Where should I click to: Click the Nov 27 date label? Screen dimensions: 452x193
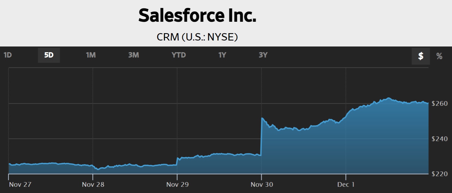pos(20,185)
